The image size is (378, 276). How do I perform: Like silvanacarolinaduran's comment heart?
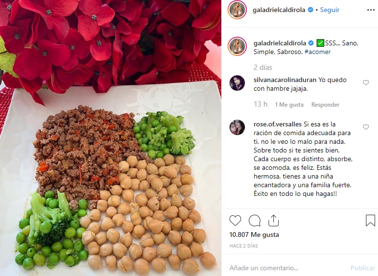pos(365,83)
